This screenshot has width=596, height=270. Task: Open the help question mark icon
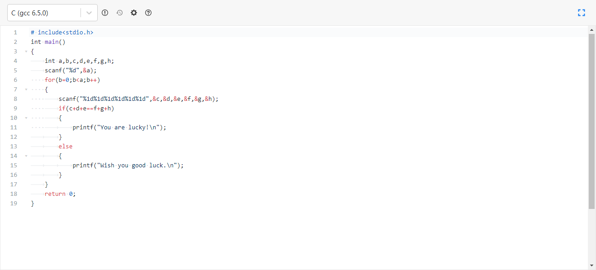coord(148,13)
